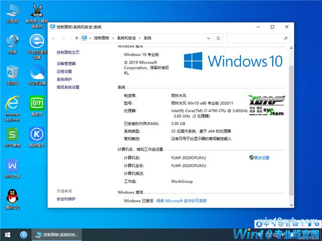Click the Forward arrow in the system window
This screenshot has width=322, height=241.
pos(63,38)
